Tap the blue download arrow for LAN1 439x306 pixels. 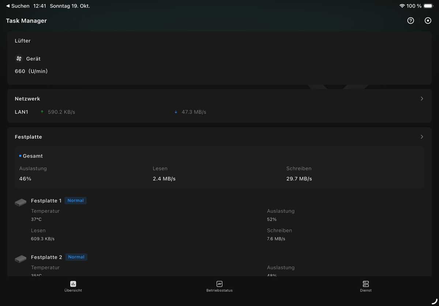click(176, 112)
